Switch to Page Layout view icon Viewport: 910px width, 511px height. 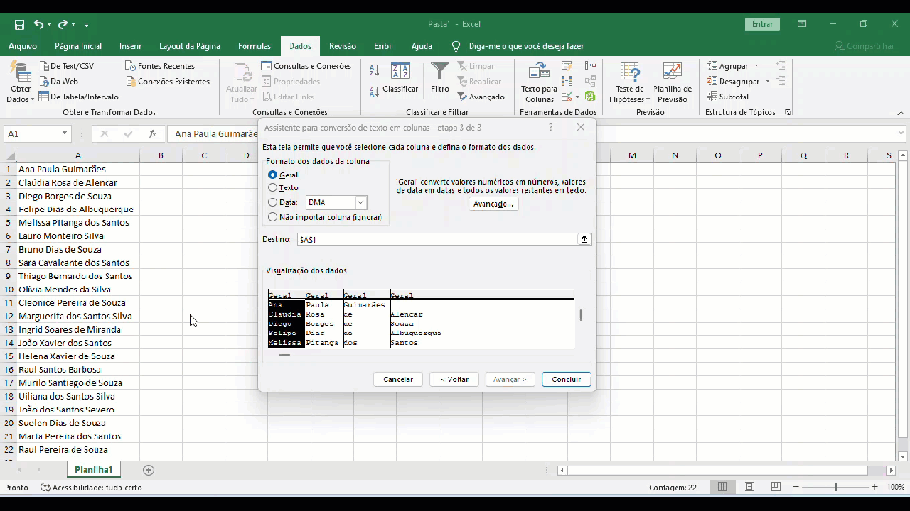tap(749, 487)
